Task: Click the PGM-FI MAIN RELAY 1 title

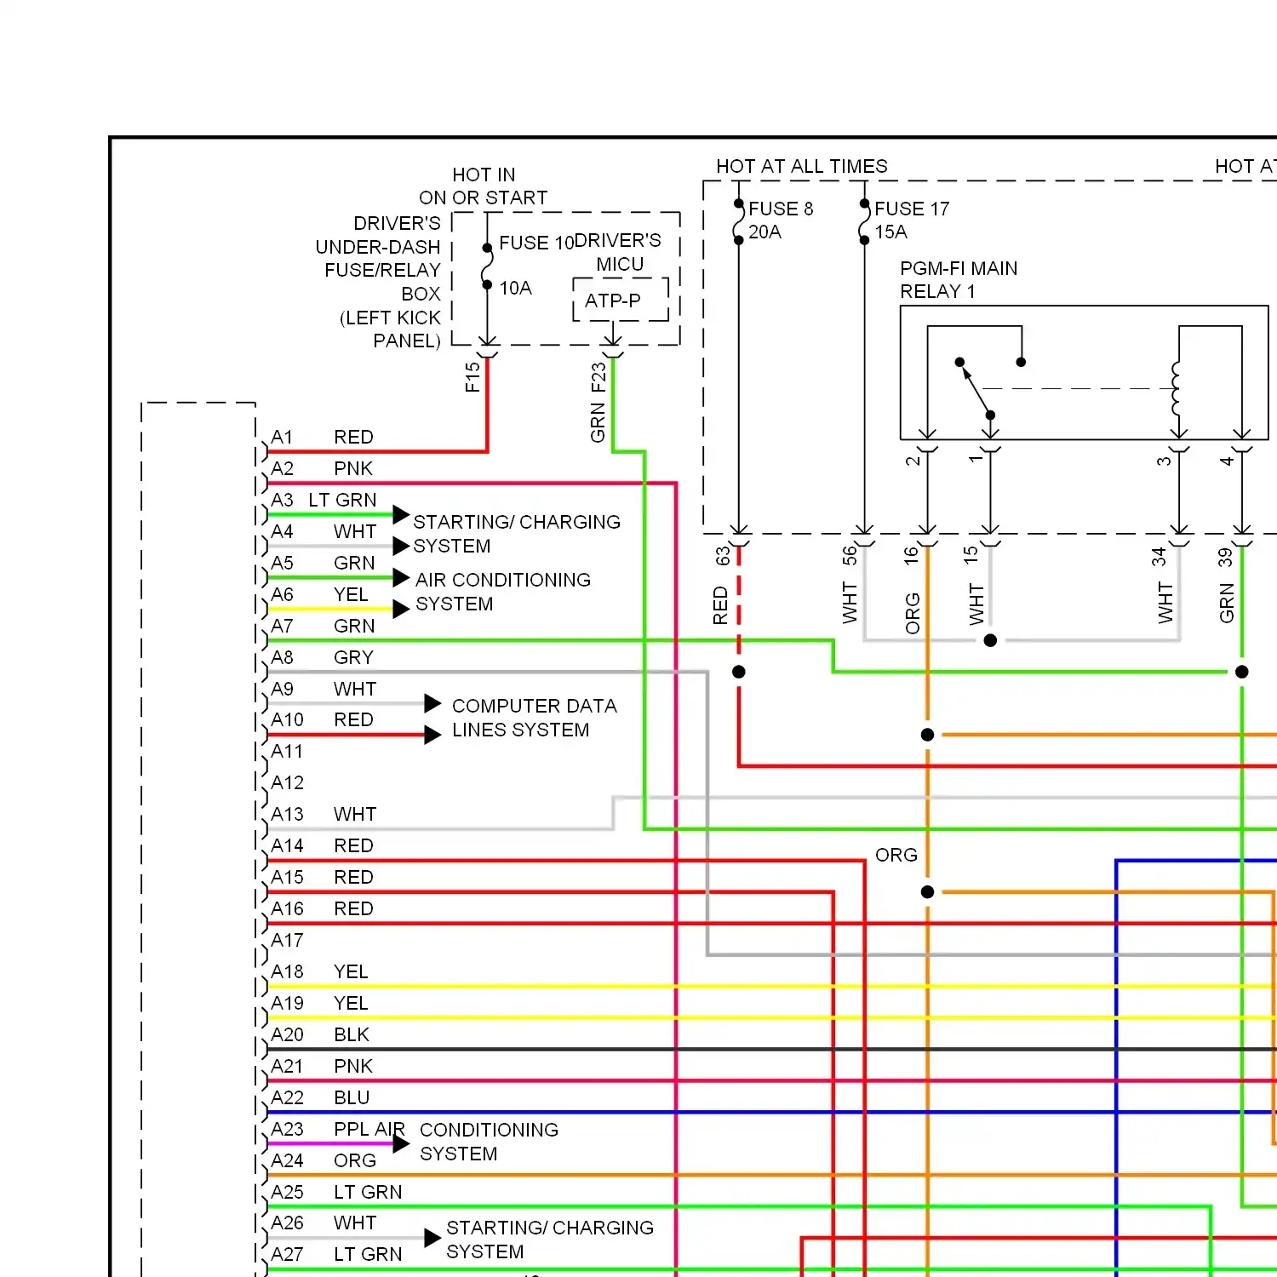Action: coord(959,280)
